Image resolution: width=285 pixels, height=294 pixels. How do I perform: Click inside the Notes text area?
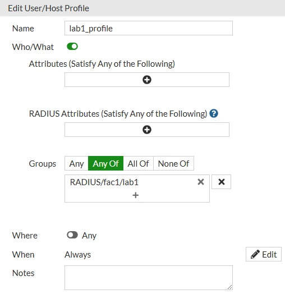(149, 278)
